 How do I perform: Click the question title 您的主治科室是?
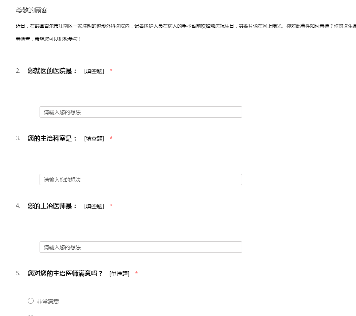52,139
